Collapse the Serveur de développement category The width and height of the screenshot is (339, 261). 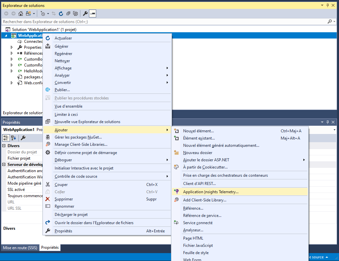tap(4, 165)
